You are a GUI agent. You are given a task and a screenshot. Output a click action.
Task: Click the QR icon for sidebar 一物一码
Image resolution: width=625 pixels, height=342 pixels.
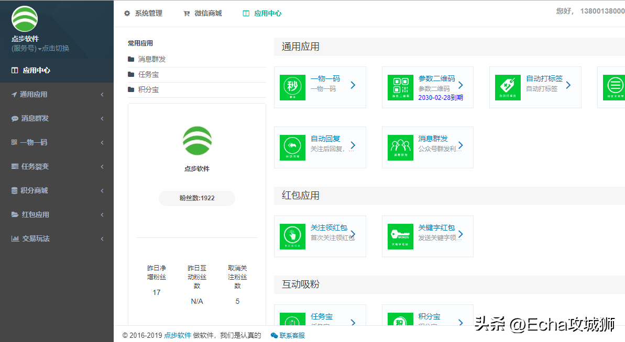pyautogui.click(x=14, y=142)
